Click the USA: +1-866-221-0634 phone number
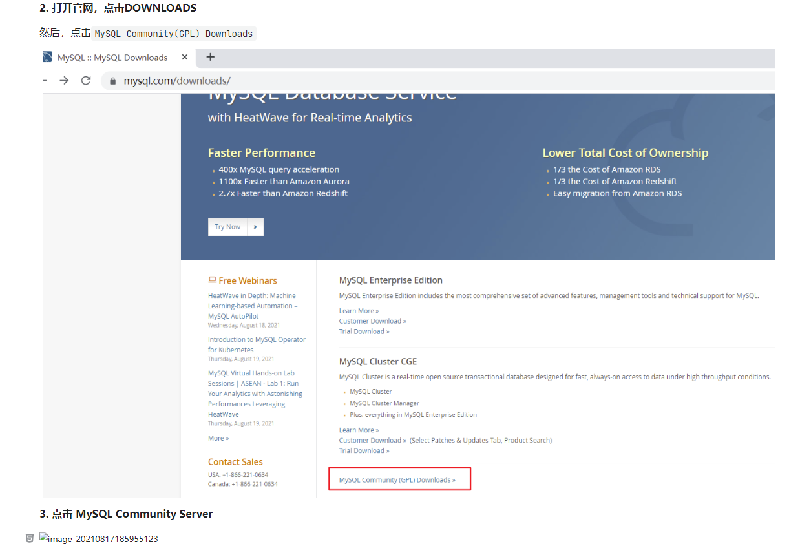Image resolution: width=811 pixels, height=546 pixels. [x=238, y=475]
